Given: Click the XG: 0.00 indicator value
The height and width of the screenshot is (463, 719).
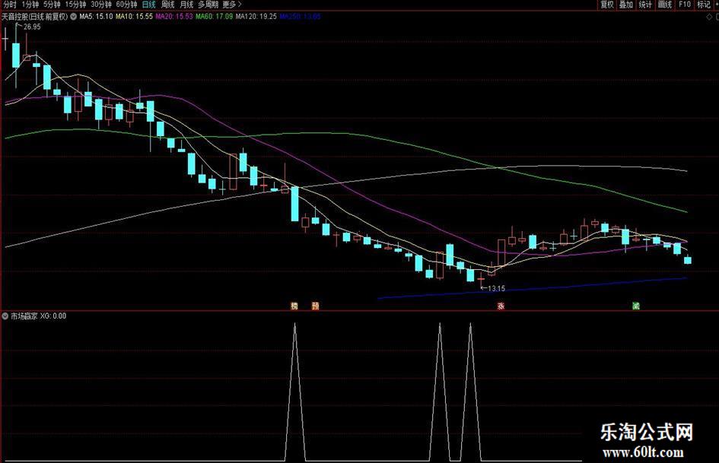Looking at the screenshot, I should tap(53, 316).
